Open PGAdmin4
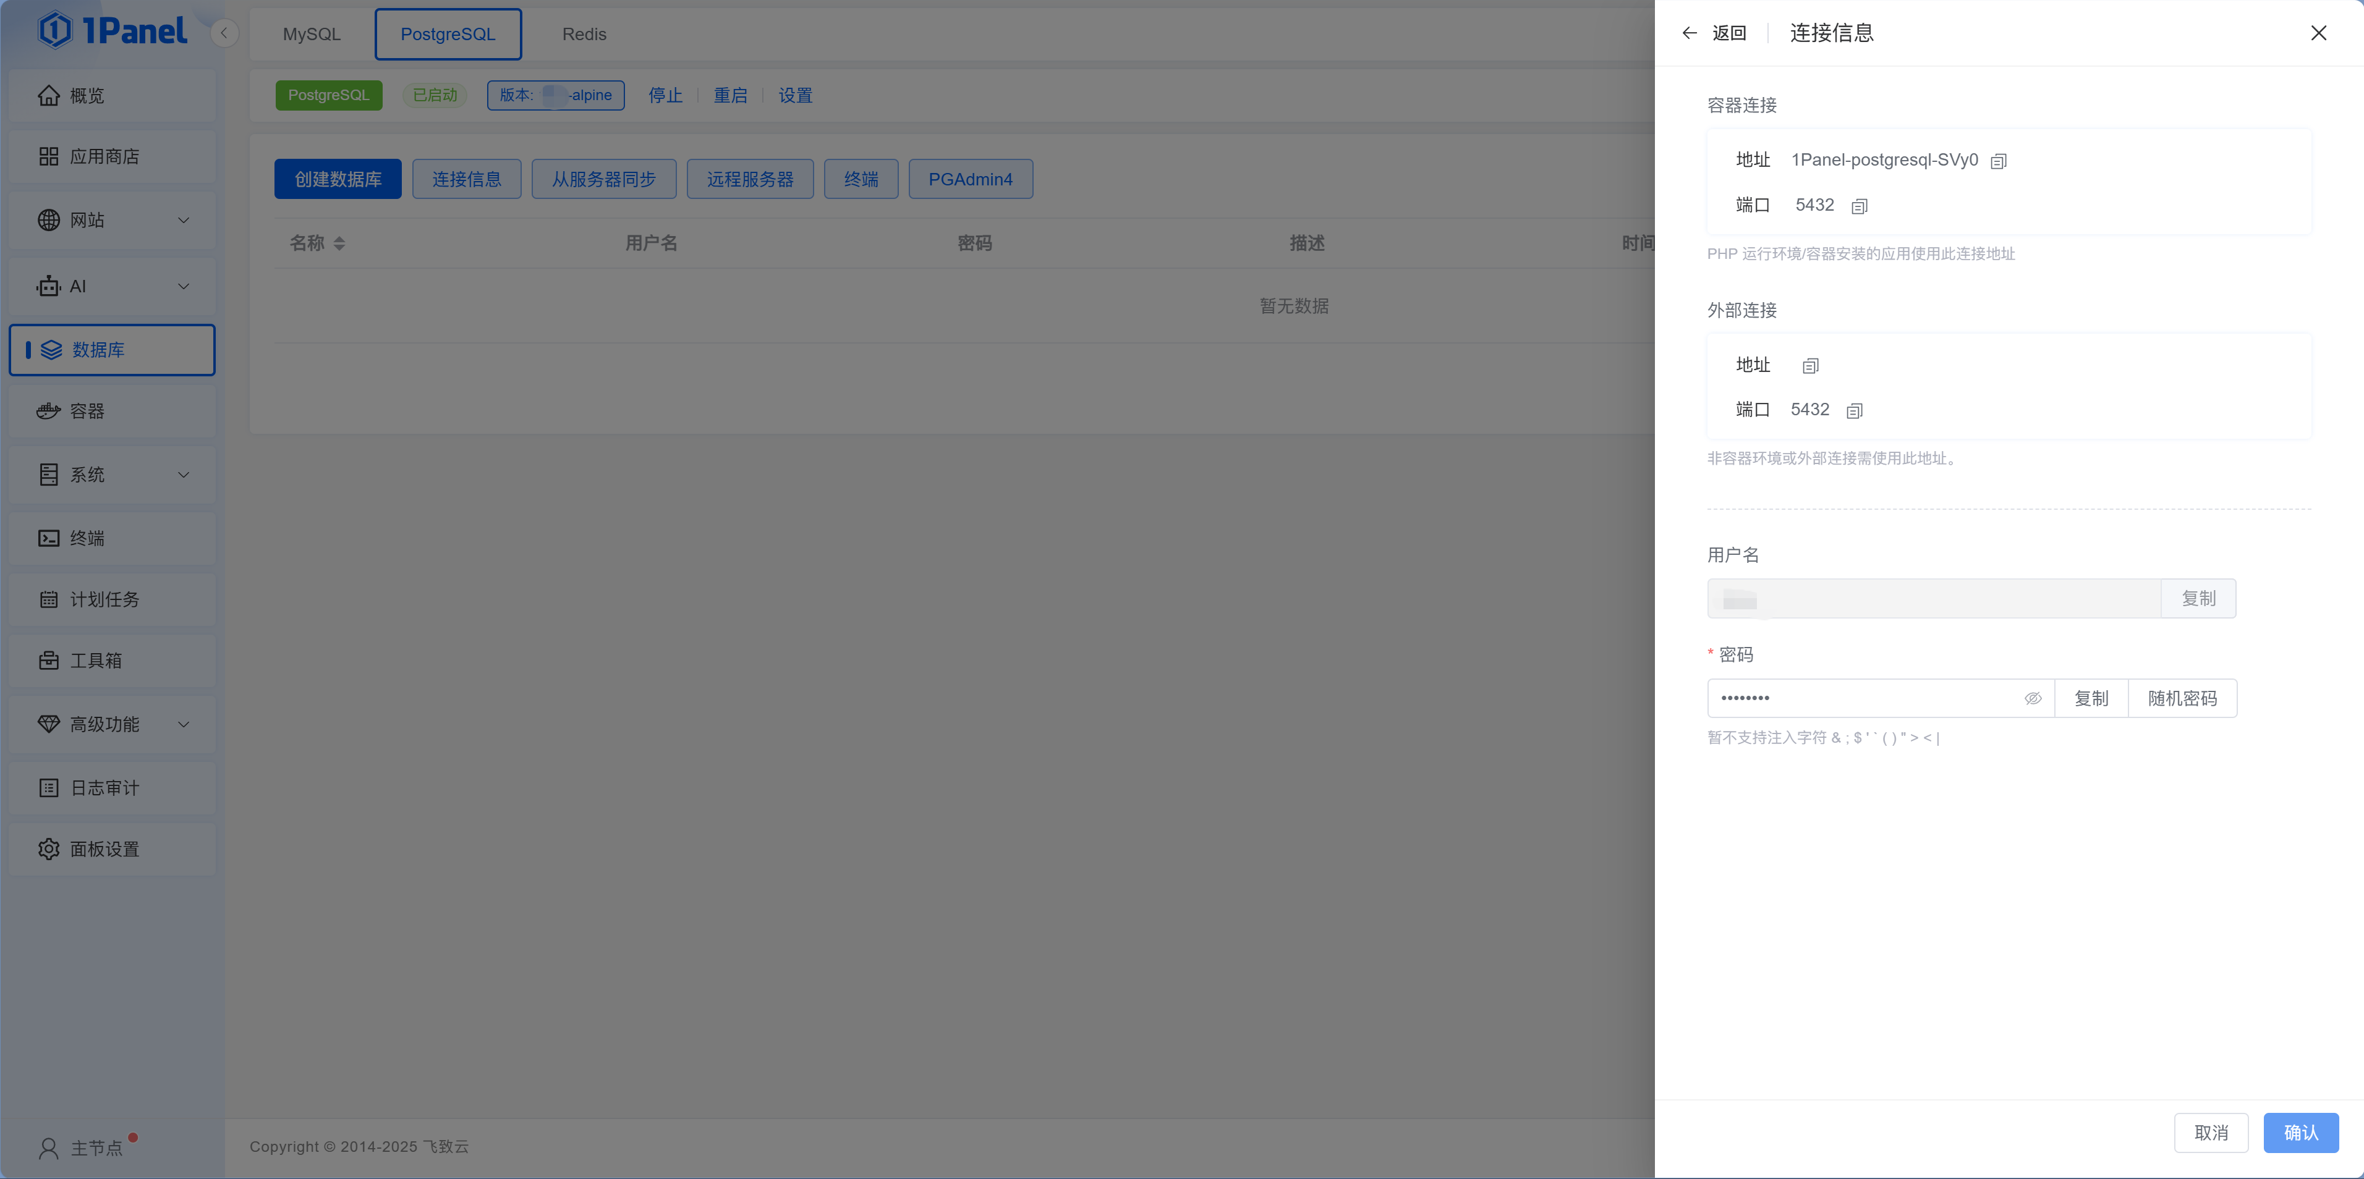 (x=970, y=179)
